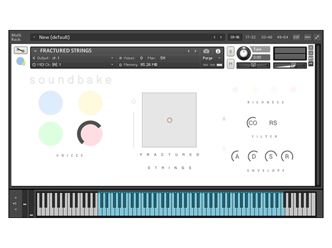Click the blue voice circle

point(51,103)
